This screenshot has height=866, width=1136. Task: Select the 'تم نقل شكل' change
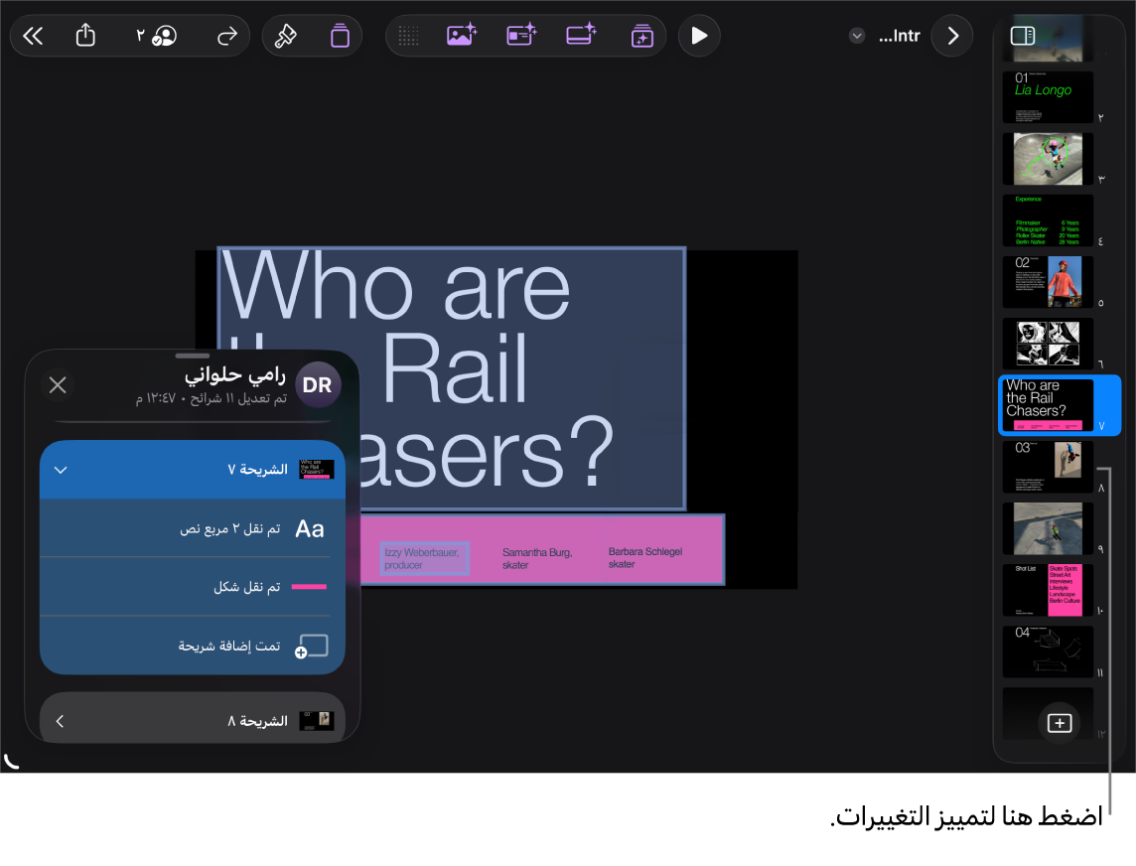(x=192, y=586)
